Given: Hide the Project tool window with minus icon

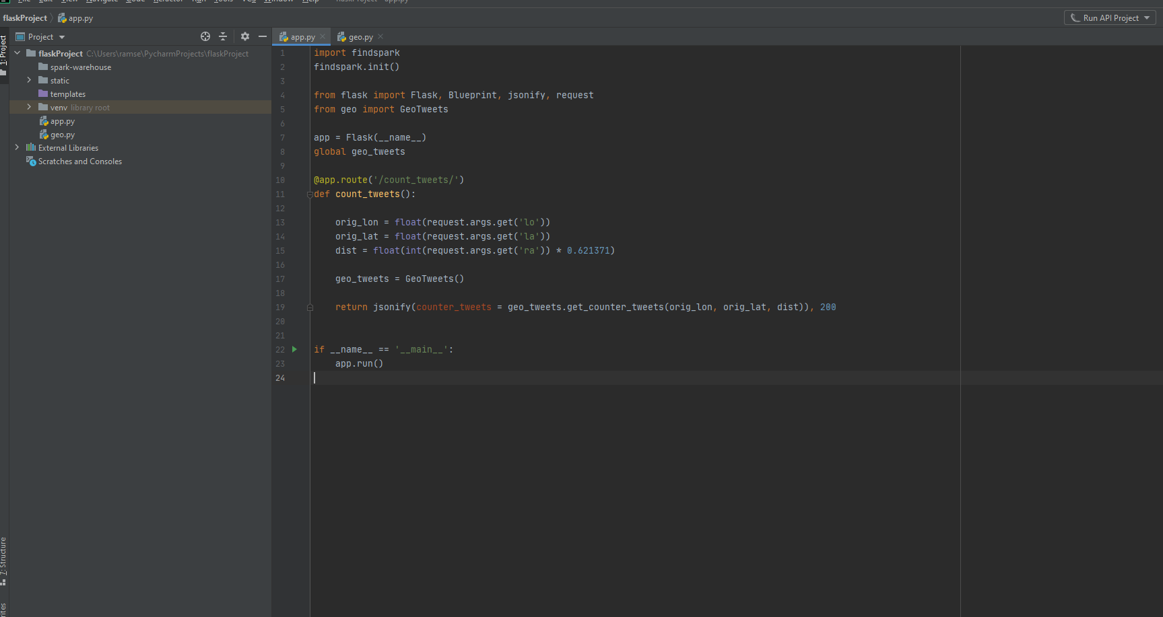Looking at the screenshot, I should coord(263,36).
